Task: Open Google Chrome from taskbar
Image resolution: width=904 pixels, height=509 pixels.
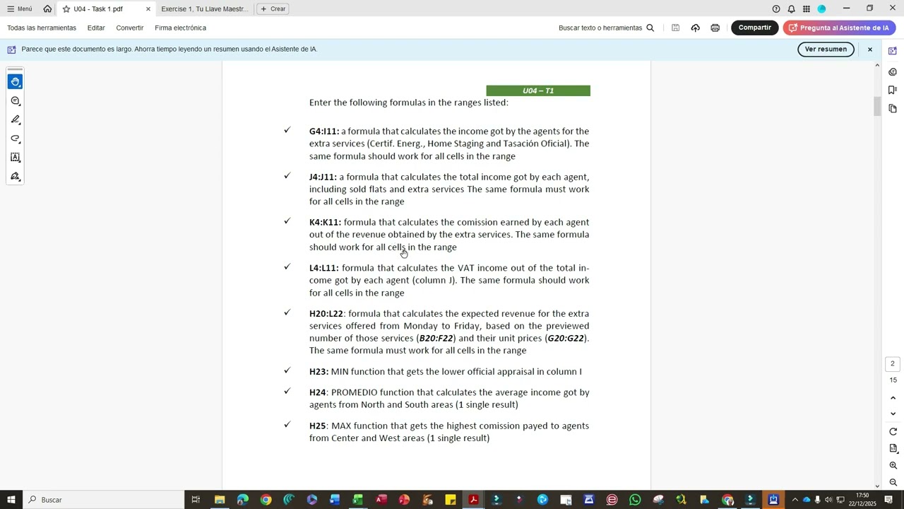Action: click(x=266, y=500)
